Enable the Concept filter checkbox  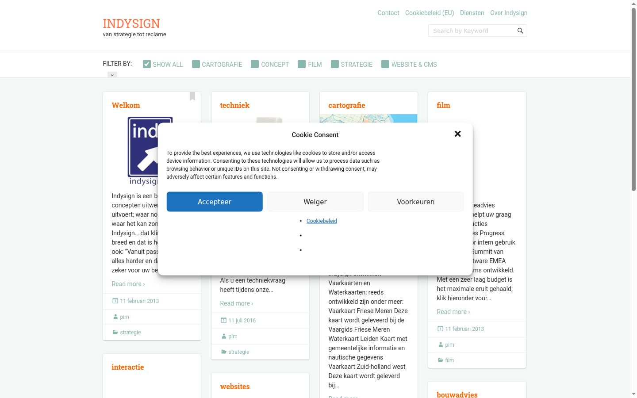tap(255, 64)
